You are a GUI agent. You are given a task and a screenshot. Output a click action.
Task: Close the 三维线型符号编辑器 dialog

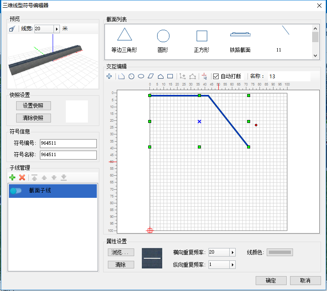[x=319, y=6]
